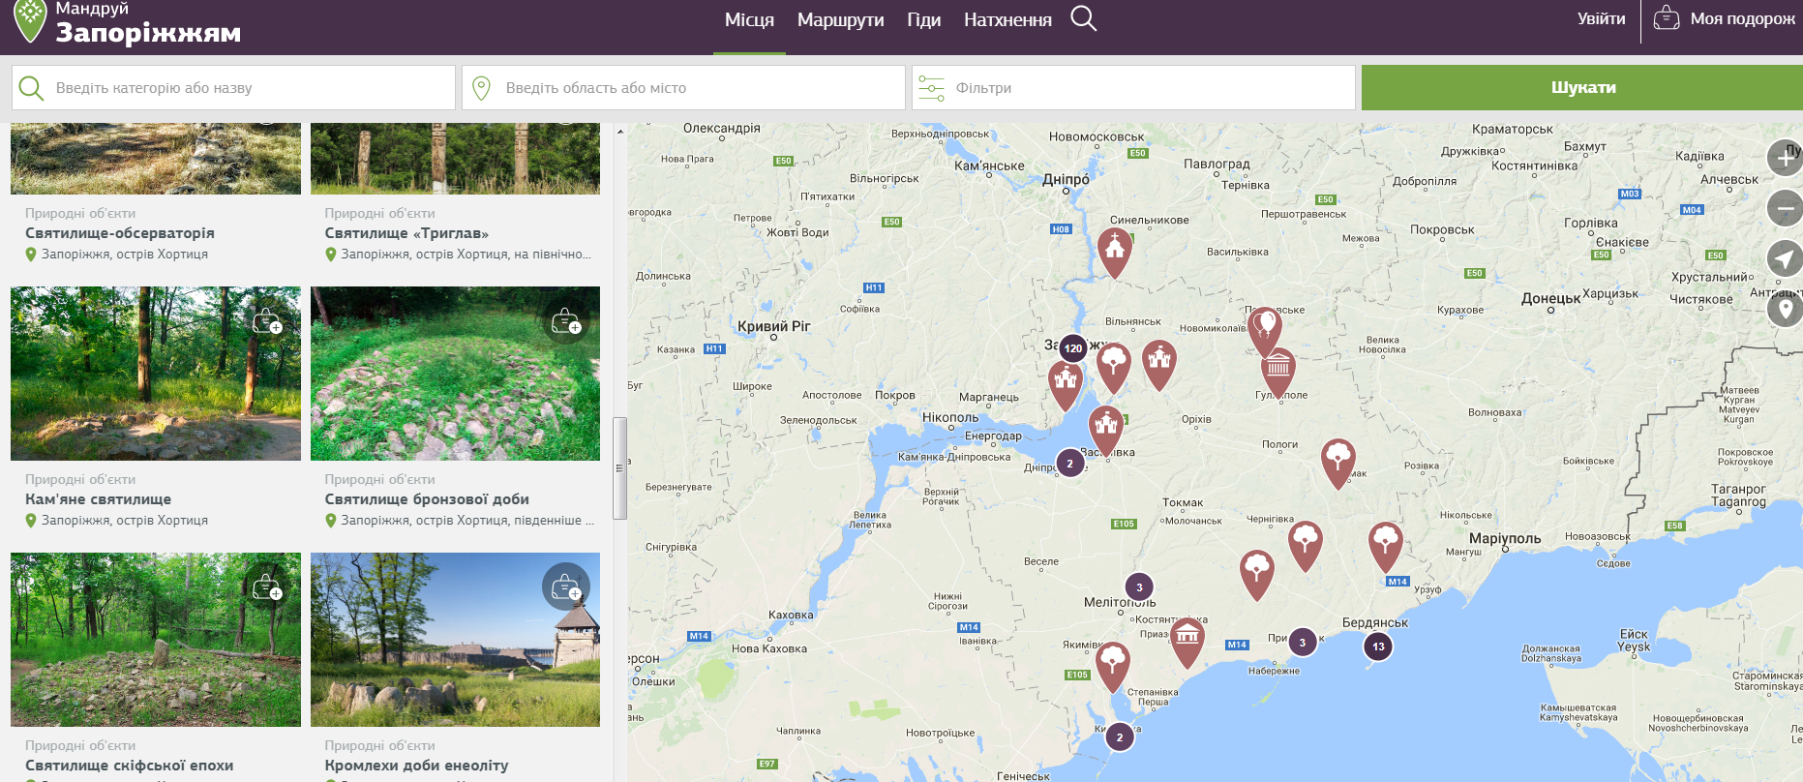The height and width of the screenshot is (782, 1803).
Task: Open the region or city field
Action: pyautogui.click(x=683, y=88)
